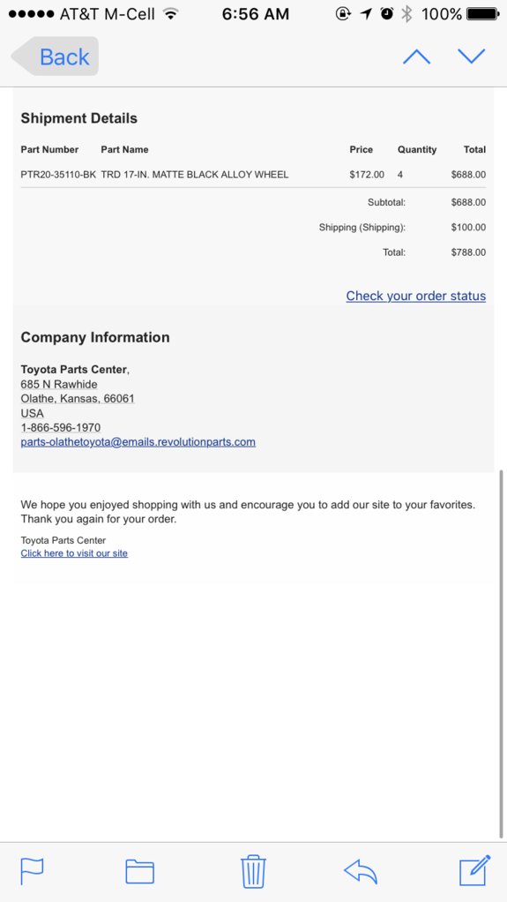Compose new message with pencil icon

pos(475,870)
